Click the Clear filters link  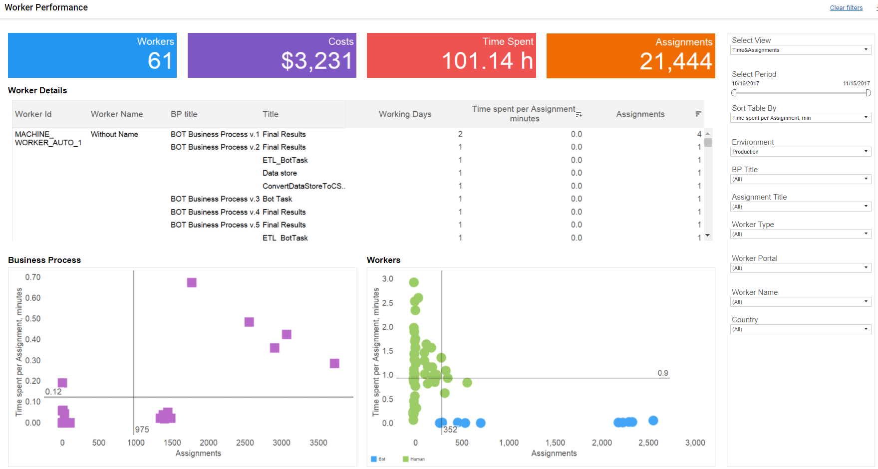[846, 7]
